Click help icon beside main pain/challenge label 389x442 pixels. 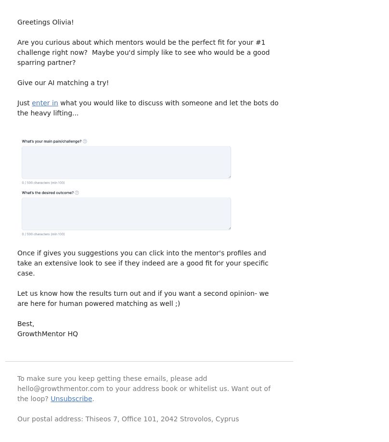(x=85, y=141)
